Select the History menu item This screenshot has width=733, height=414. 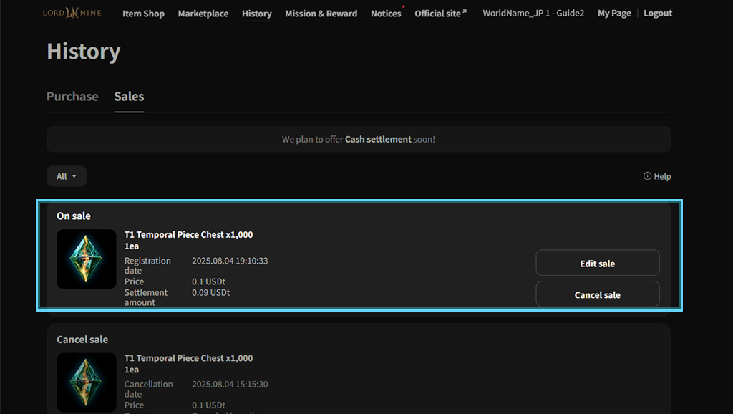click(x=257, y=14)
